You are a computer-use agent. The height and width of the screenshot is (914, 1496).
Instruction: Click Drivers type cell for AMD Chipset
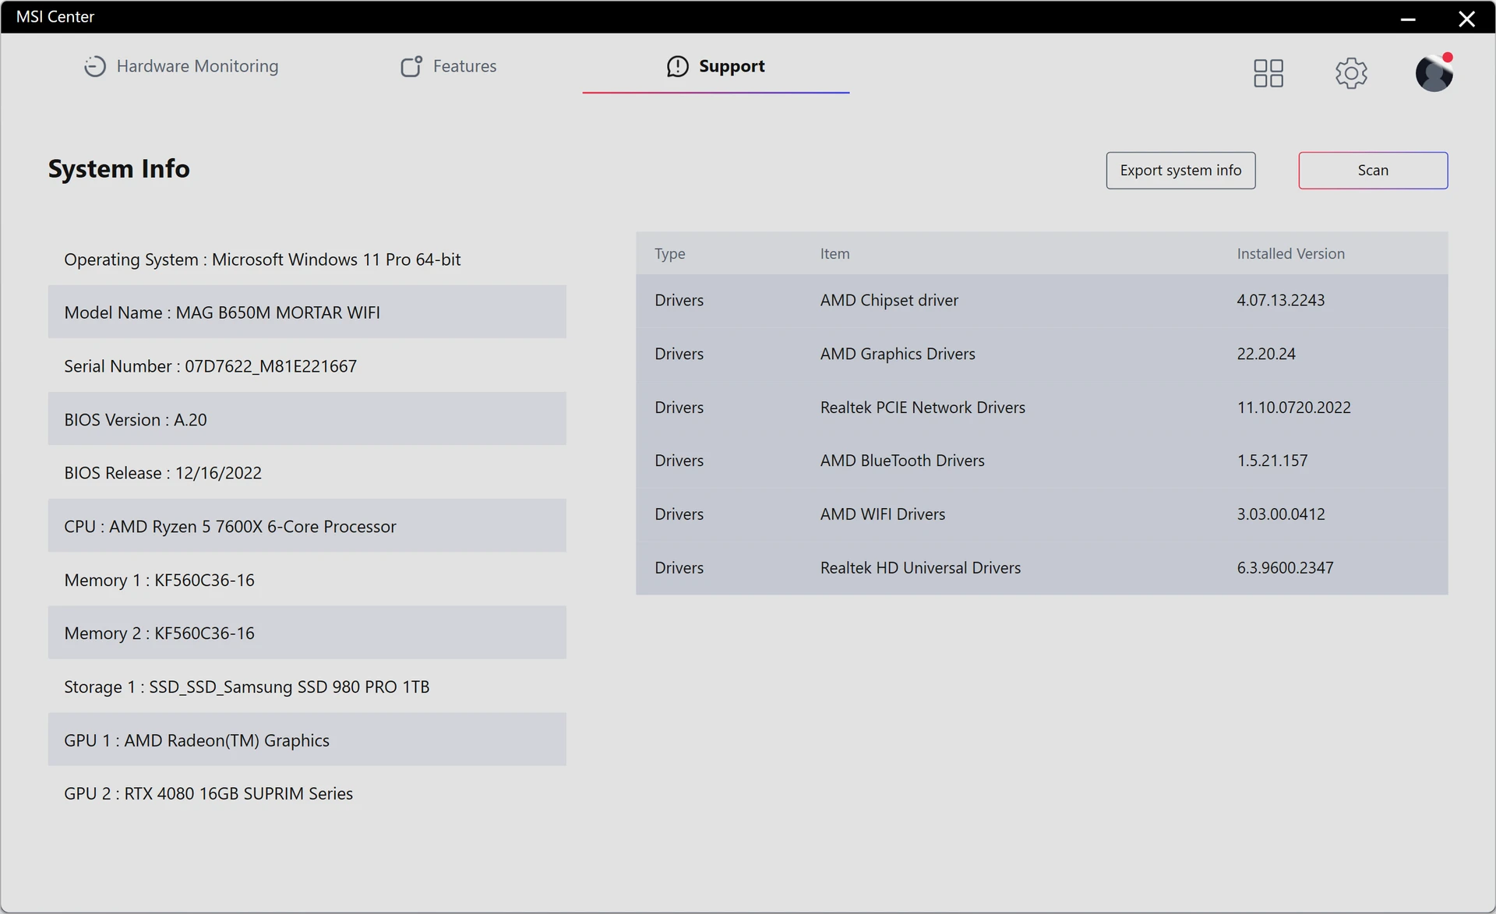pos(679,300)
